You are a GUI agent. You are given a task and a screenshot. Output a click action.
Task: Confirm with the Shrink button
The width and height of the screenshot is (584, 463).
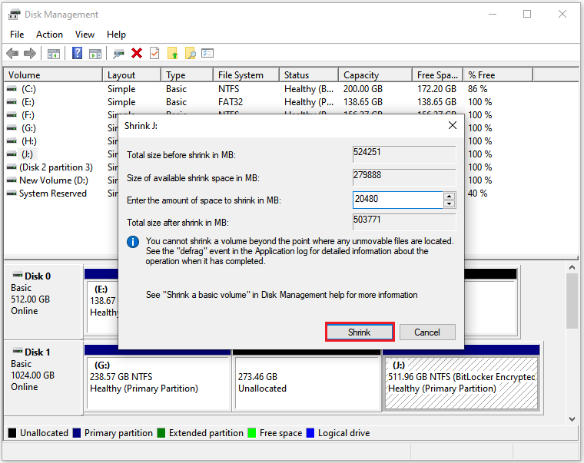[360, 332]
